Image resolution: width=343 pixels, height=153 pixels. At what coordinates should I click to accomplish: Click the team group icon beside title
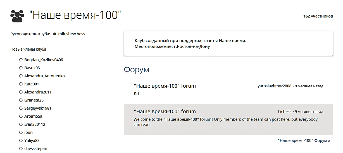pos(16,16)
